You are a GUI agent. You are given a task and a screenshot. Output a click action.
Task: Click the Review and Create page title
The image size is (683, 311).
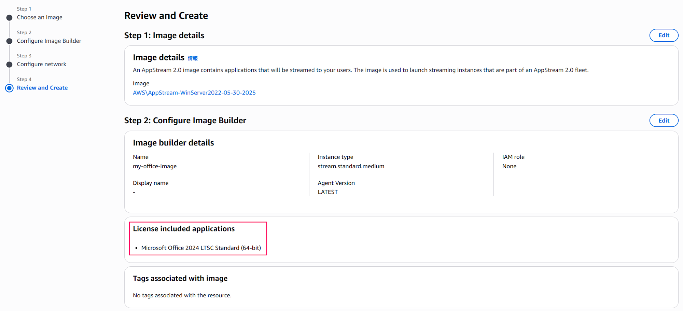pos(166,16)
